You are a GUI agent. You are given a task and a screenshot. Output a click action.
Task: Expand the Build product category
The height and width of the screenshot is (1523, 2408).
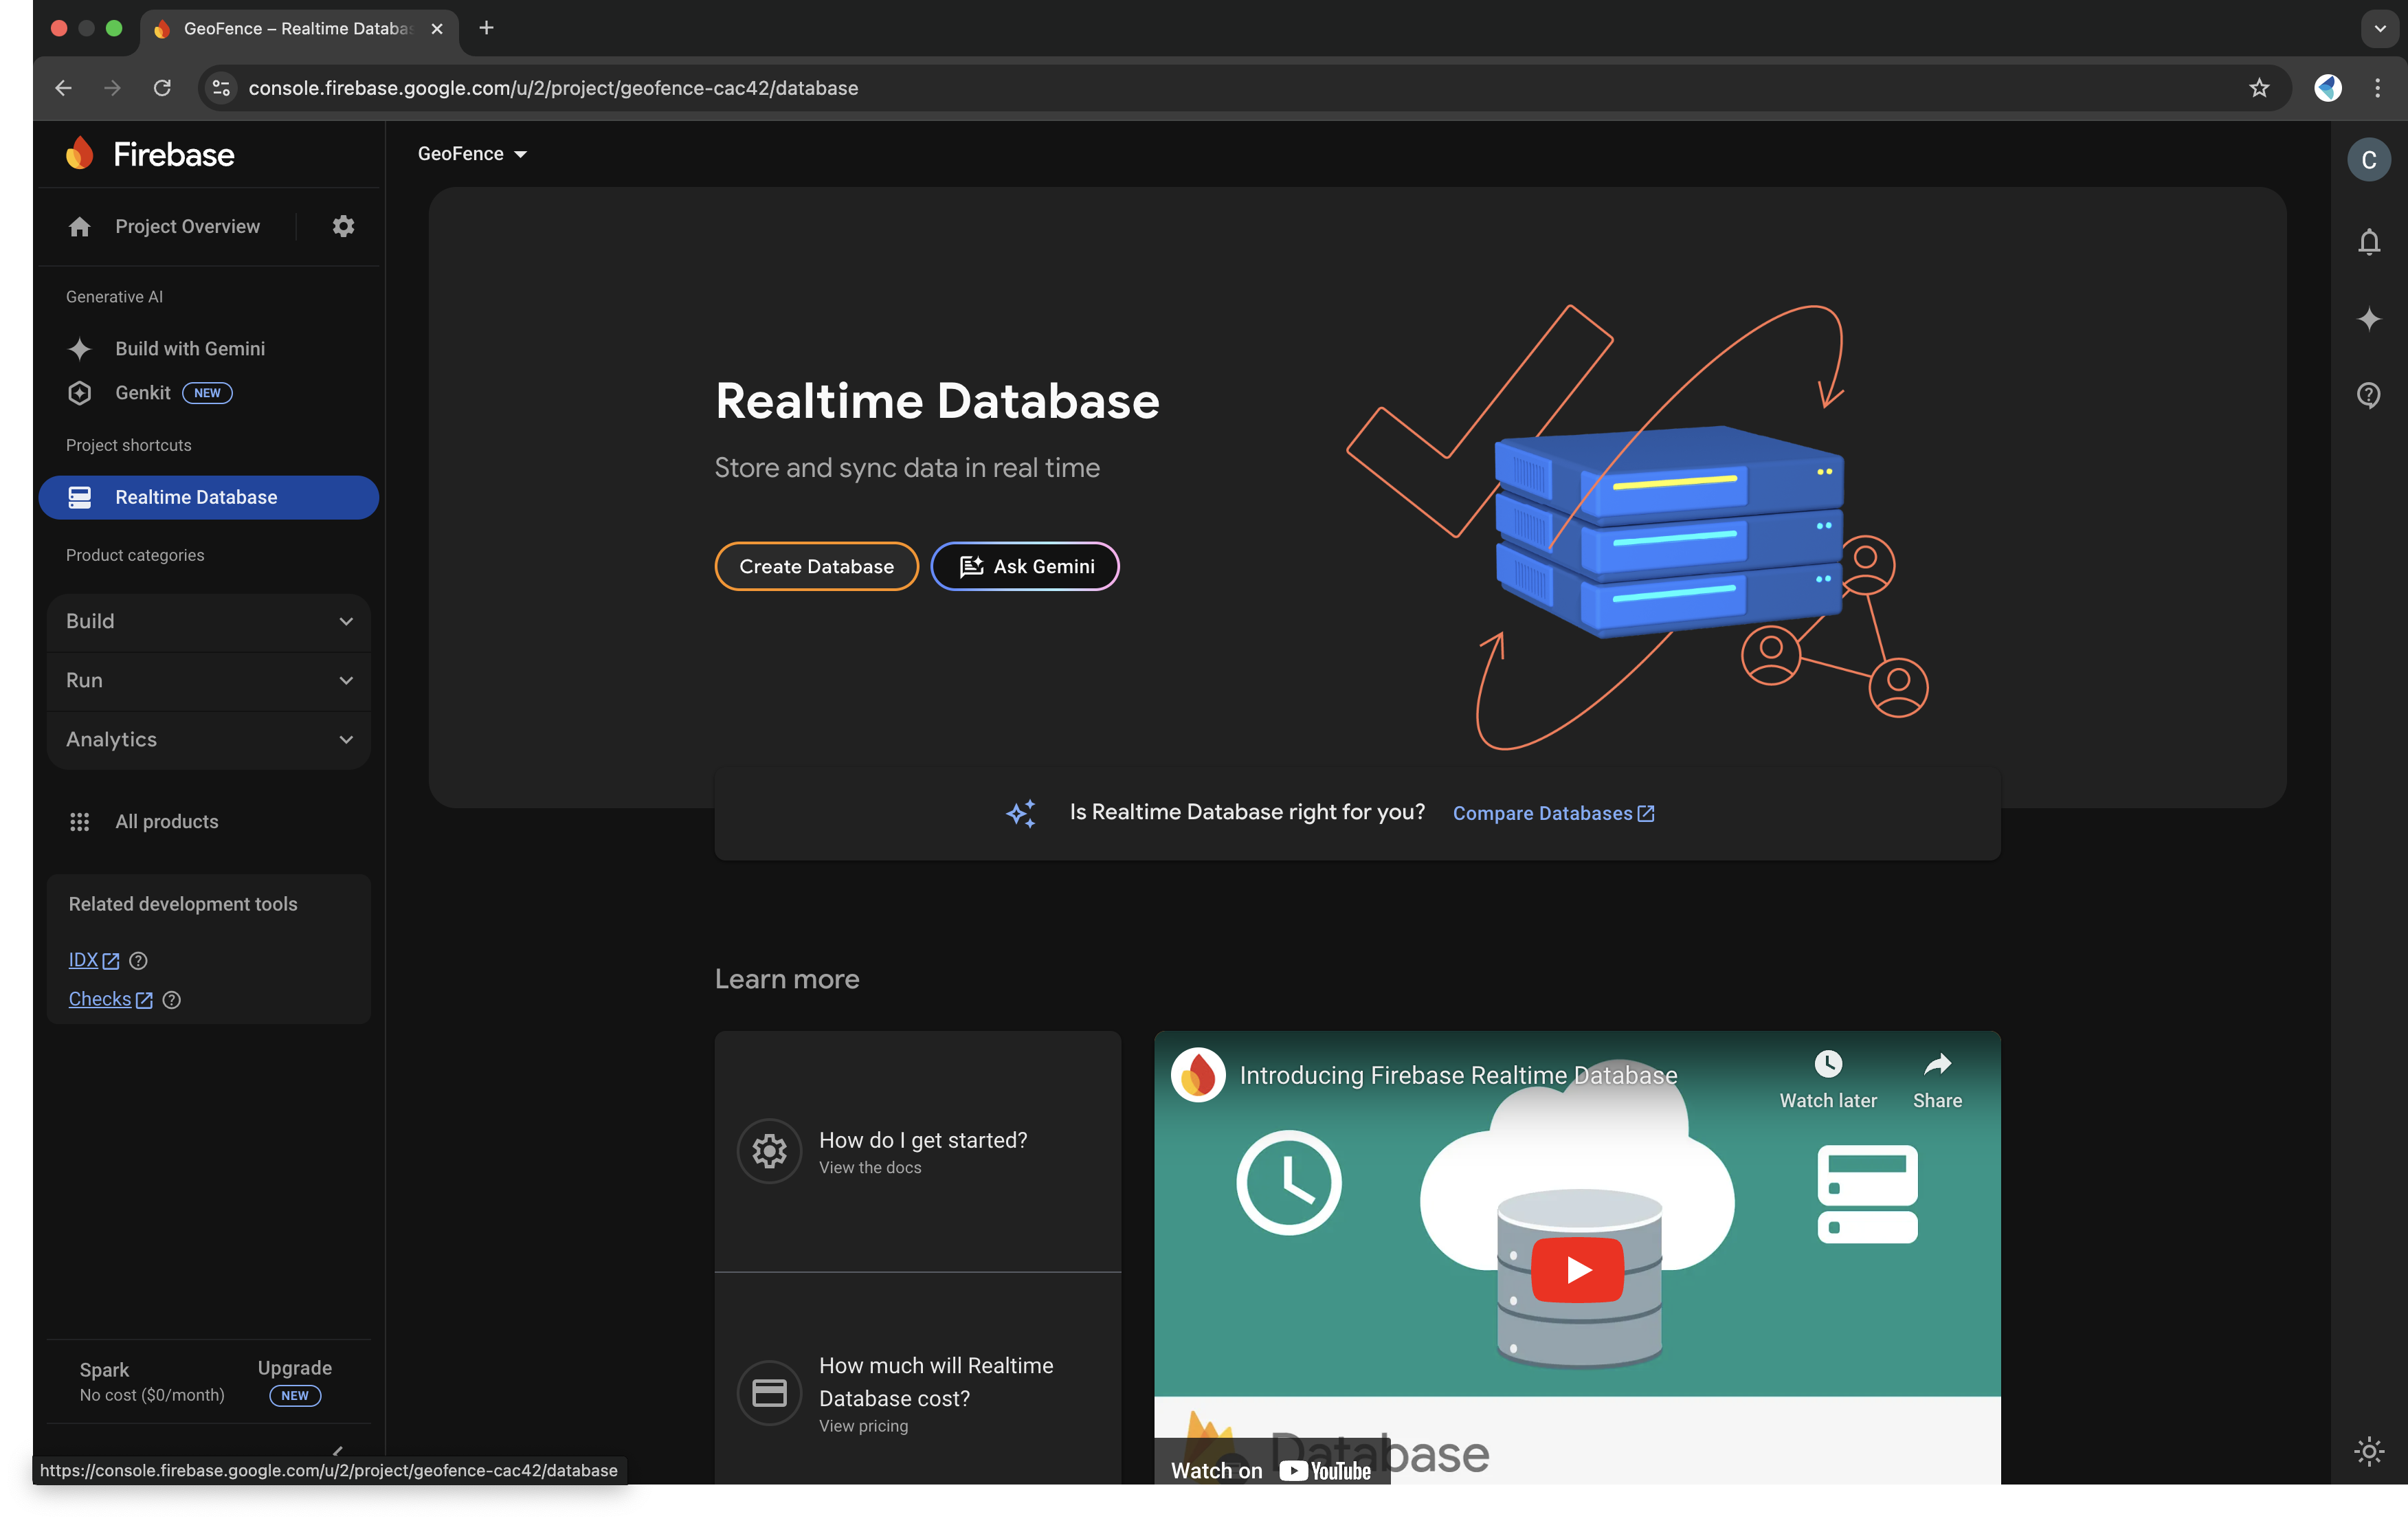[x=208, y=621]
